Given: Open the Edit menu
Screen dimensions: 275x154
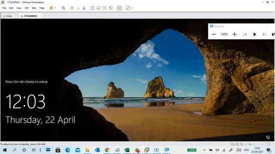Looking at the screenshot, I should pyautogui.click(x=11, y=8).
